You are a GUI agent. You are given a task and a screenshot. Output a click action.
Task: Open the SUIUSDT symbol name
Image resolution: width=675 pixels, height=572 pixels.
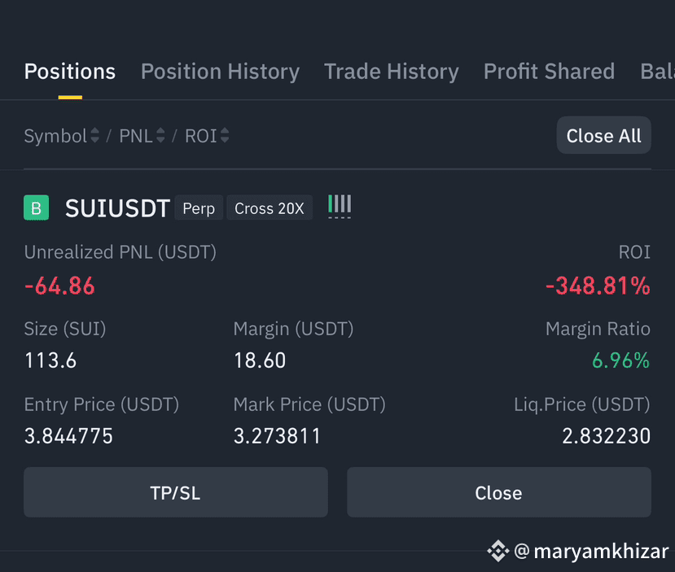[117, 208]
